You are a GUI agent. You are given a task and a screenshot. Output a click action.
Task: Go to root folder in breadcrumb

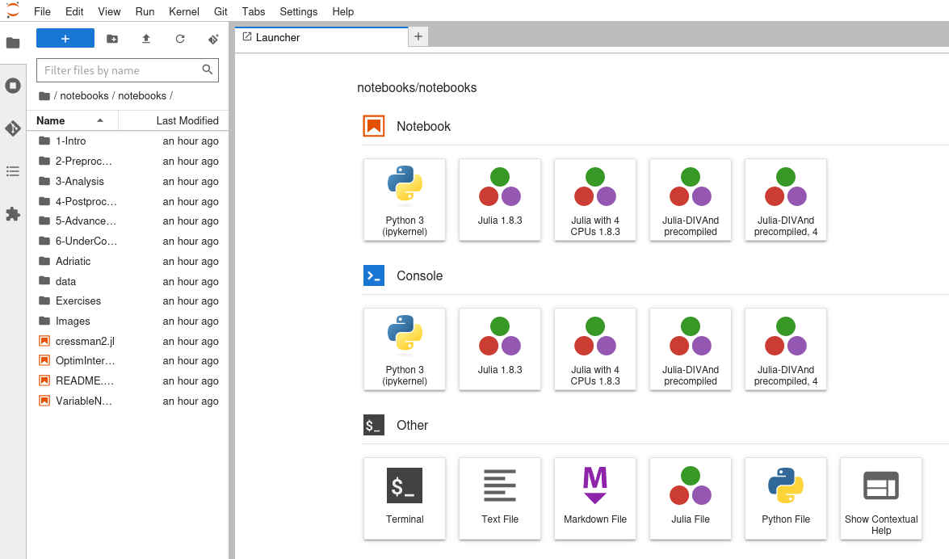(x=44, y=95)
